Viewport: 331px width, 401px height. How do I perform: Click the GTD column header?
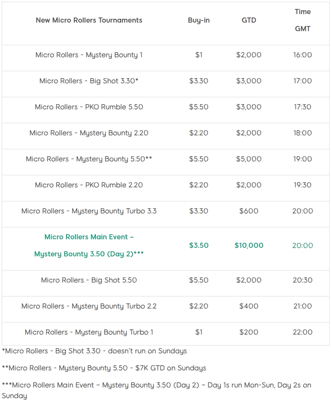tap(249, 20)
